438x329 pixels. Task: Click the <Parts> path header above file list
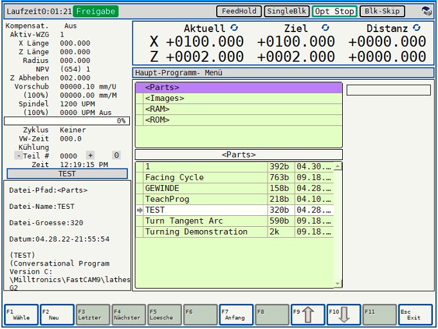click(239, 154)
